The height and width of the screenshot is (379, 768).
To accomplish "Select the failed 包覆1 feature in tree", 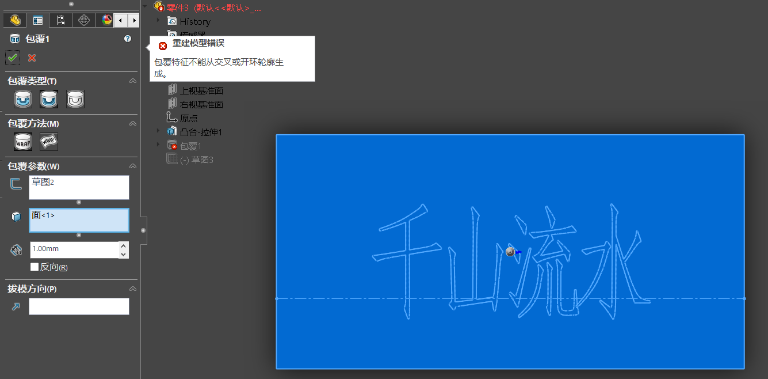I will (190, 146).
